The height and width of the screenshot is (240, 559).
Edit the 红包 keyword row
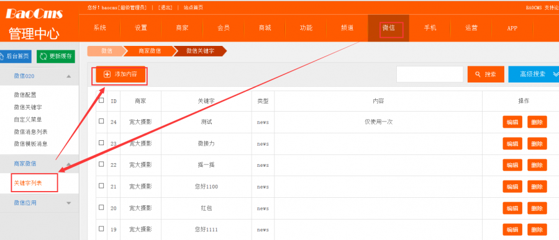(x=512, y=208)
